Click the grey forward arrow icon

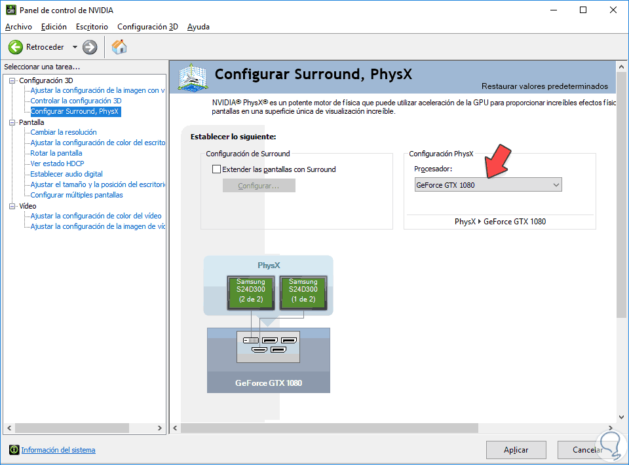coord(90,47)
